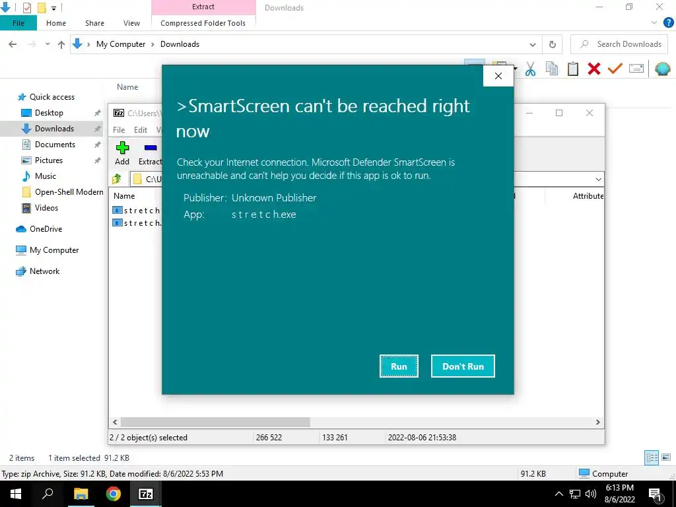
Task: Open the 7-Zip Edit menu
Action: pyautogui.click(x=141, y=130)
